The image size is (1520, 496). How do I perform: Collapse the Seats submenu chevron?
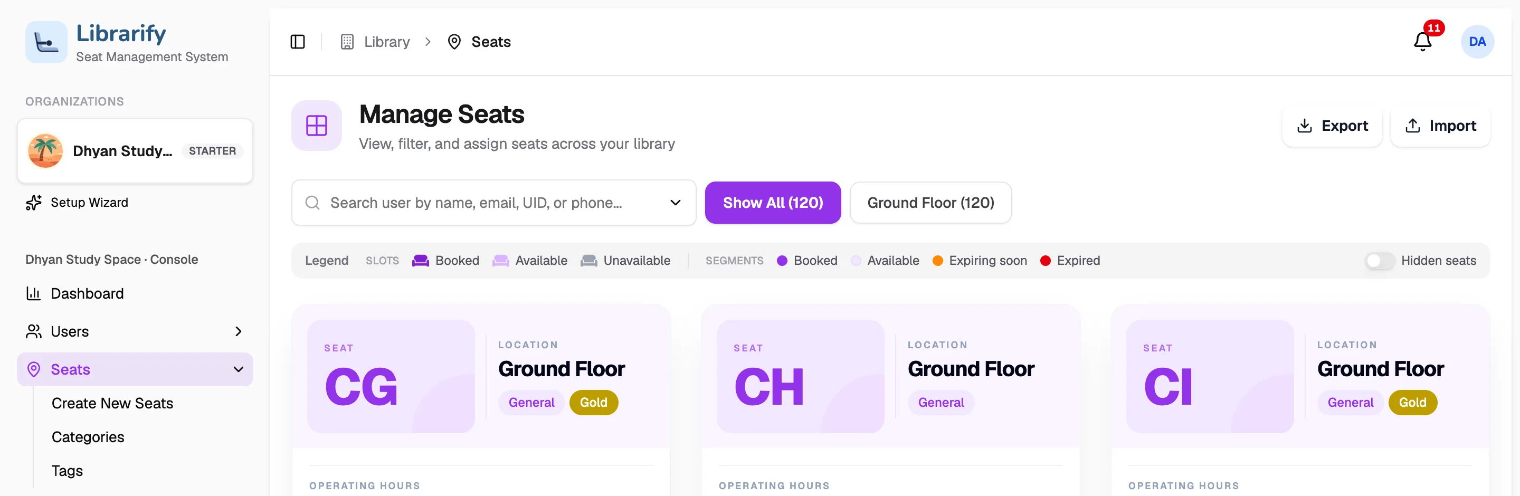[239, 369]
